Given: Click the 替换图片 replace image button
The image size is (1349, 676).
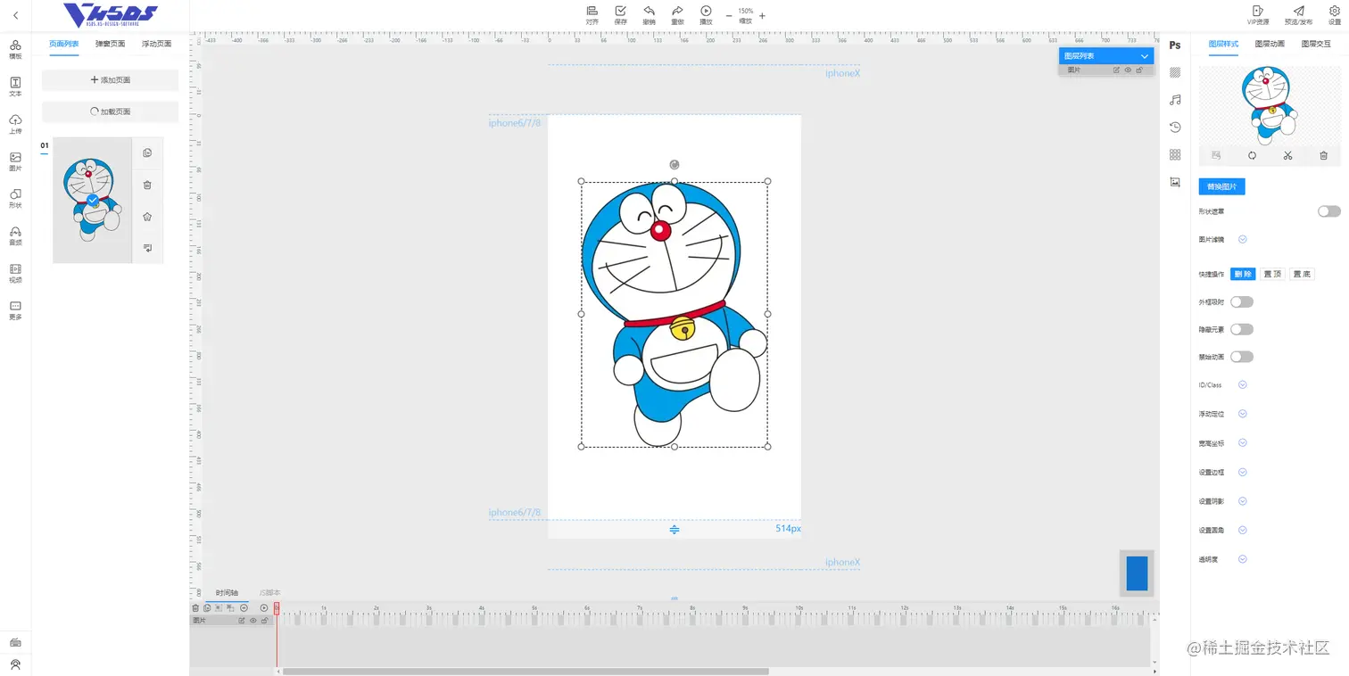Looking at the screenshot, I should tap(1221, 187).
